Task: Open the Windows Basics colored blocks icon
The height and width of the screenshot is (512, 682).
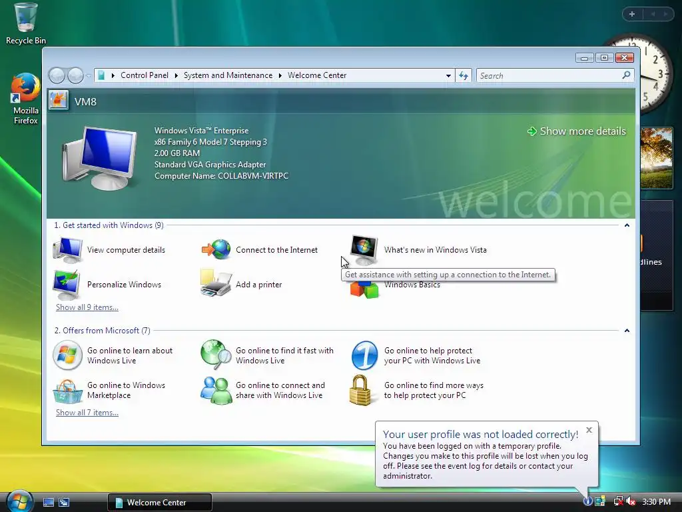Action: (x=364, y=289)
